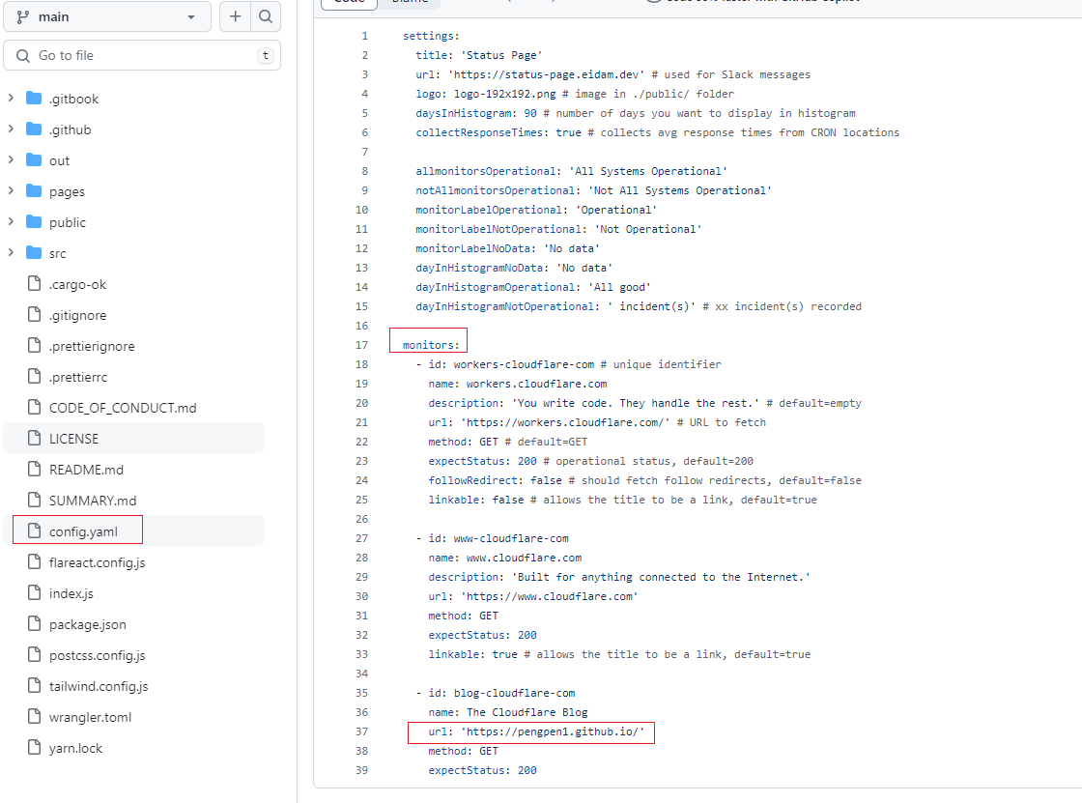Open the wrangler.toml file

[91, 717]
